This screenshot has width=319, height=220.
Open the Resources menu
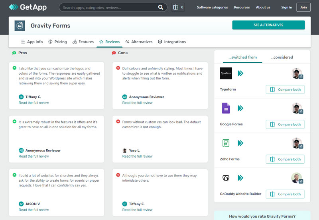coord(242,7)
